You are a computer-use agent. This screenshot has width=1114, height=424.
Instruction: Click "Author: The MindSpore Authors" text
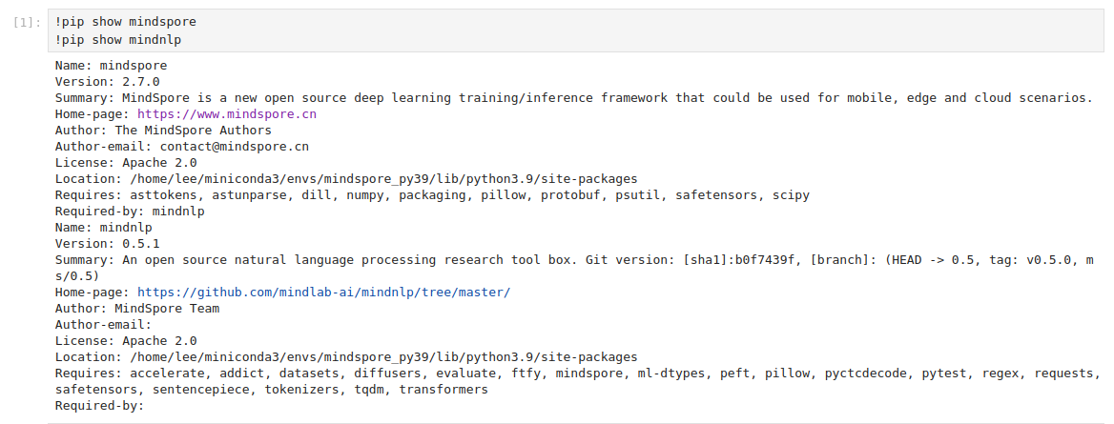pyautogui.click(x=163, y=130)
